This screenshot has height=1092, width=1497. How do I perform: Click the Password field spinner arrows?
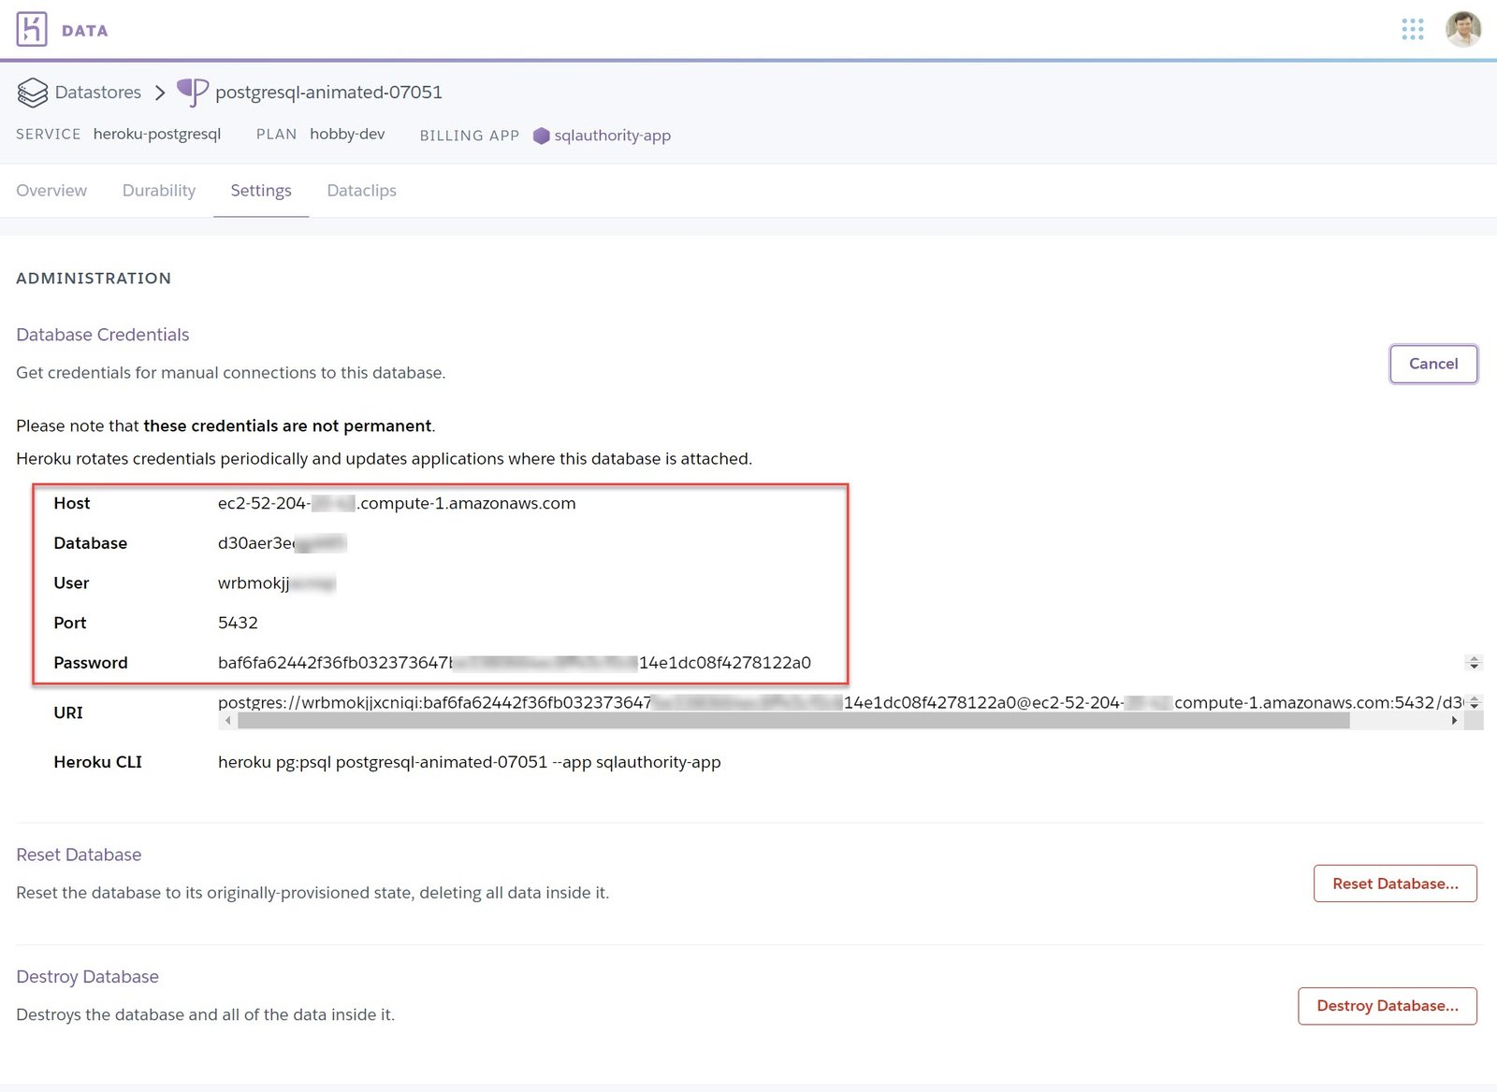(x=1474, y=663)
